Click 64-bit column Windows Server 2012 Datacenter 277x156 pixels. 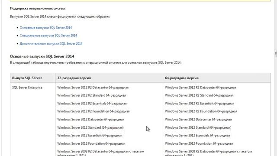pos(198,120)
